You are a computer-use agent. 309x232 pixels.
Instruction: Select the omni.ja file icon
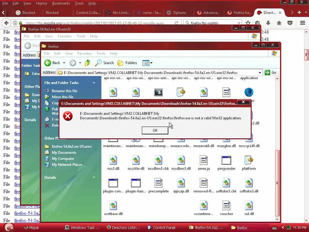(204, 160)
